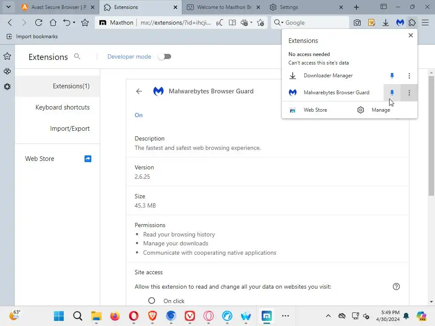
Task: Unpin Malwarebytes Browser Guard from toolbar
Action: point(392,93)
